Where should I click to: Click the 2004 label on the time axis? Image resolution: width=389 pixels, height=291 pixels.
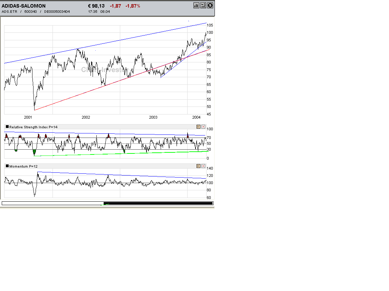(196, 117)
